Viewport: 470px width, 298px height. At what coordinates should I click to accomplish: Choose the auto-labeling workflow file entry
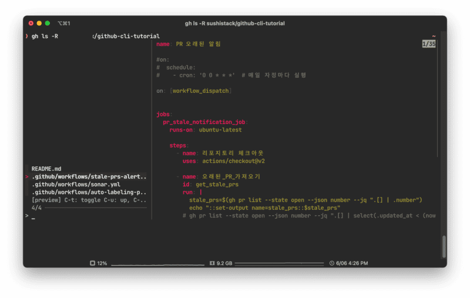point(89,192)
